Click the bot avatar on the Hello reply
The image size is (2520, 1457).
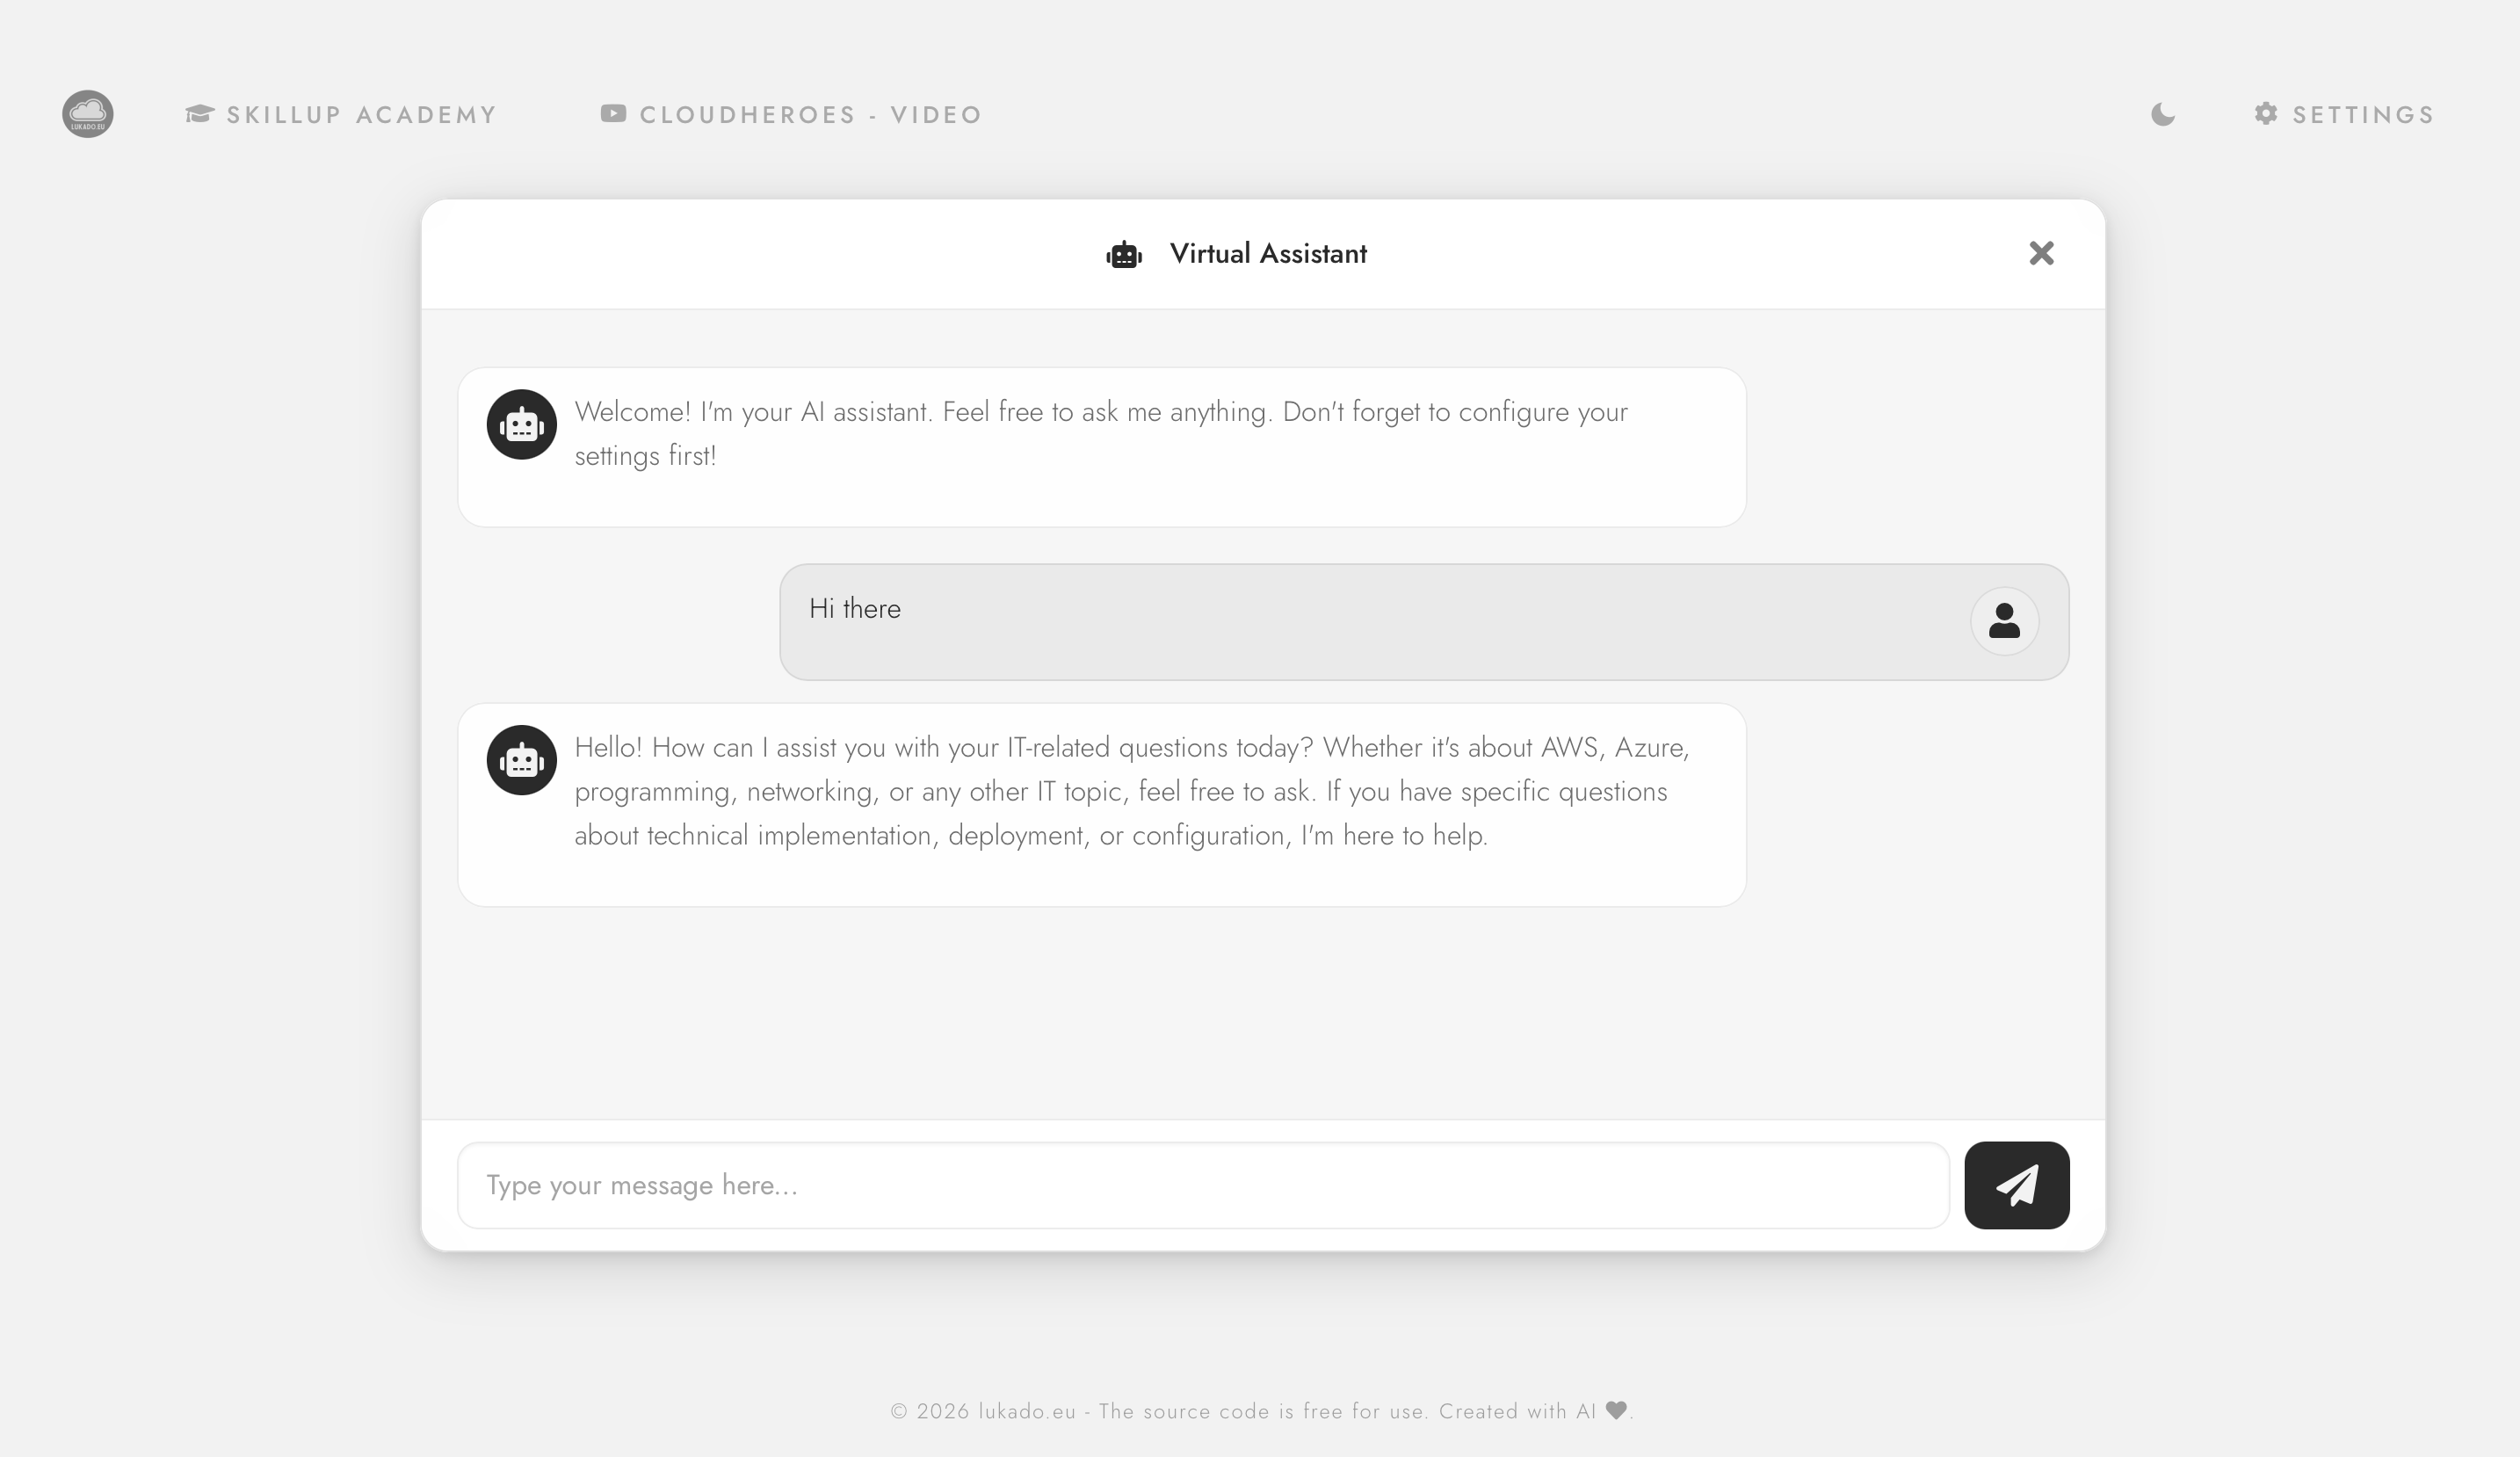[x=522, y=761]
